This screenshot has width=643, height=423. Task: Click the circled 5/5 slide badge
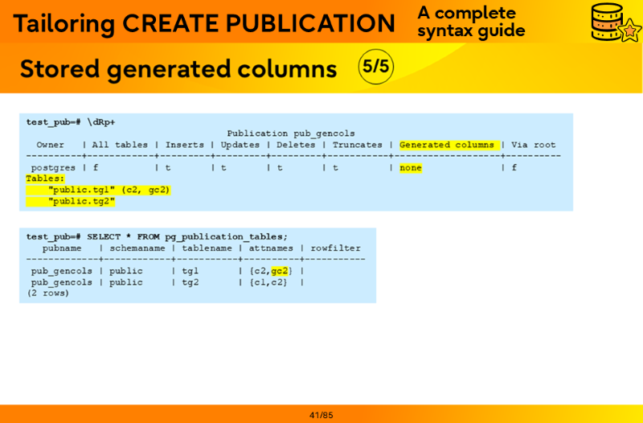click(x=375, y=67)
